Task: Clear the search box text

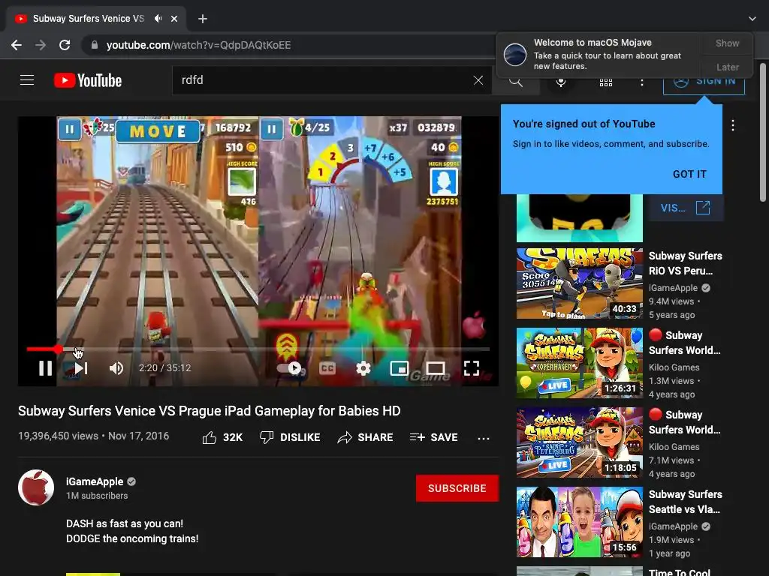Action: pyautogui.click(x=478, y=80)
